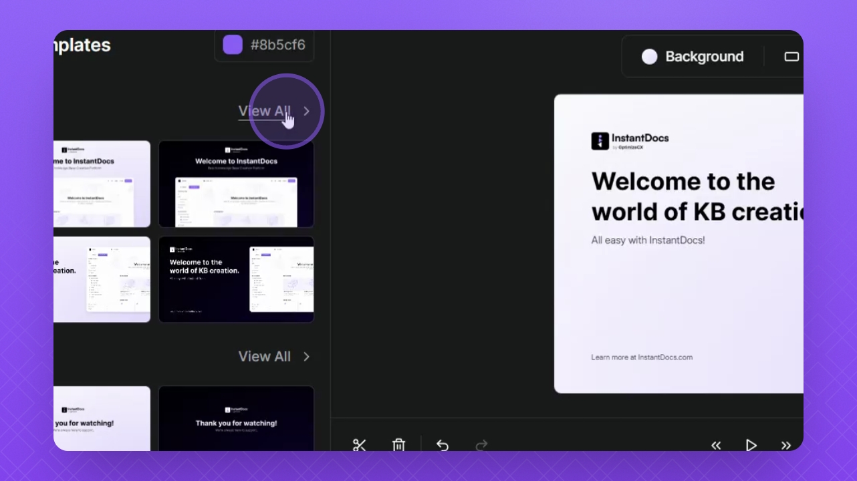Play the video preview
857x481 pixels.
click(751, 446)
